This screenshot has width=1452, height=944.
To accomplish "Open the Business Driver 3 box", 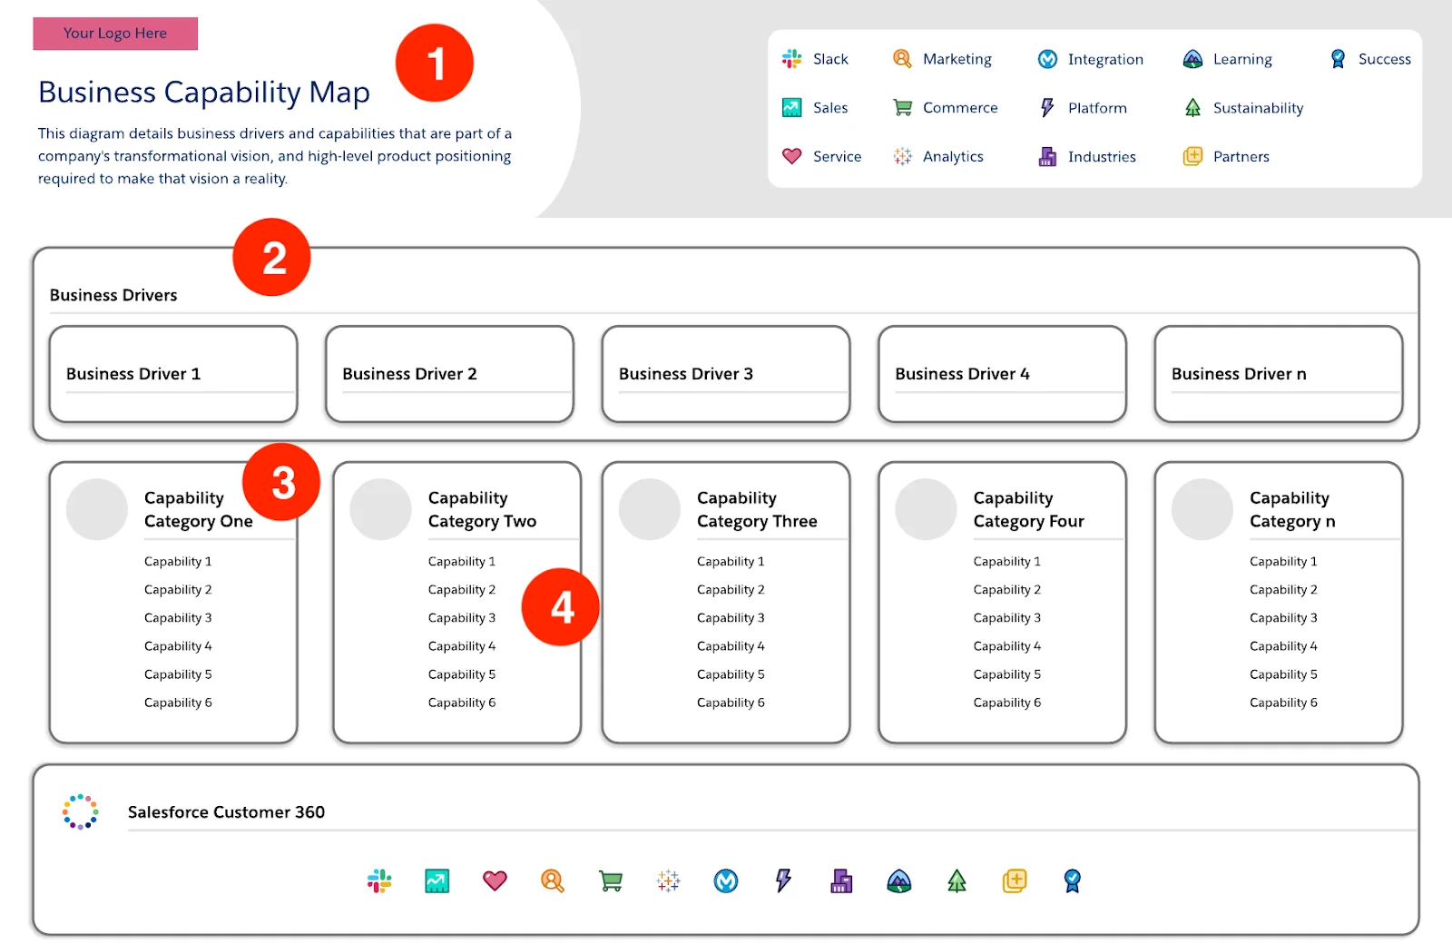I will pyautogui.click(x=726, y=374).
